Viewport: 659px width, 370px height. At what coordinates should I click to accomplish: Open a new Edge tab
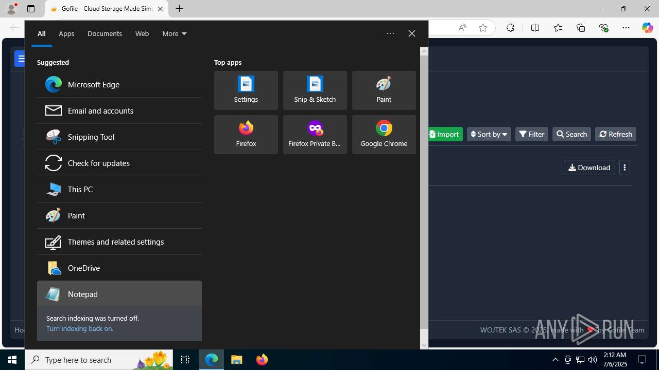click(x=179, y=9)
